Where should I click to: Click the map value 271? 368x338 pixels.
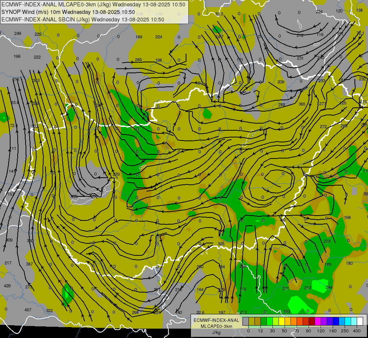tap(286, 288)
